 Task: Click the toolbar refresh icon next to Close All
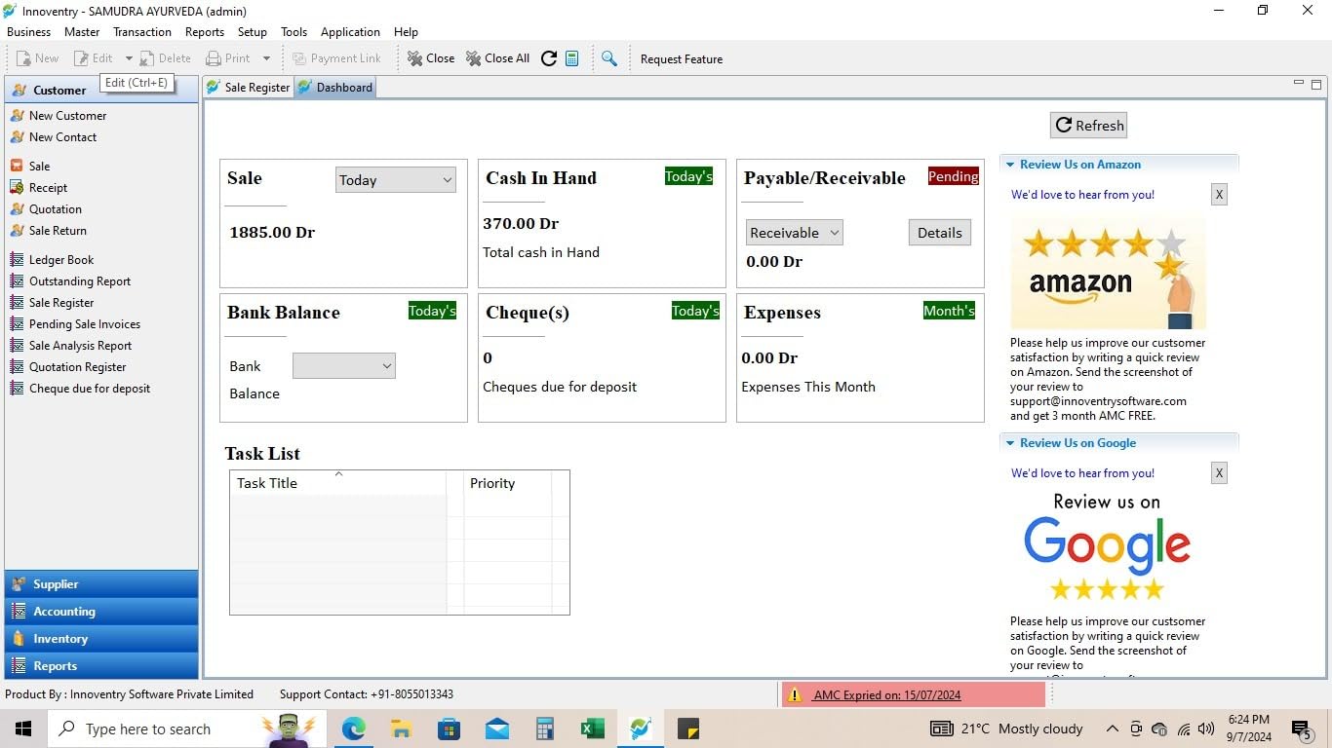point(549,57)
